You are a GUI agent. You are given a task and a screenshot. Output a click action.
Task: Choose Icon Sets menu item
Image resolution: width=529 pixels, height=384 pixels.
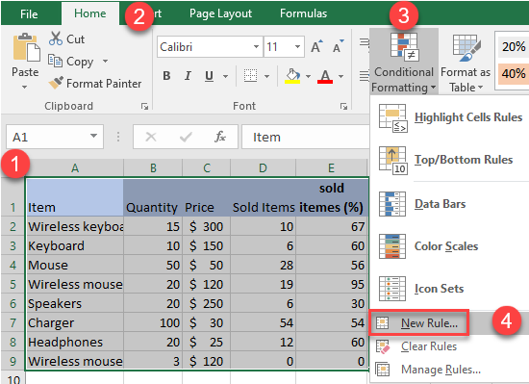coord(450,289)
